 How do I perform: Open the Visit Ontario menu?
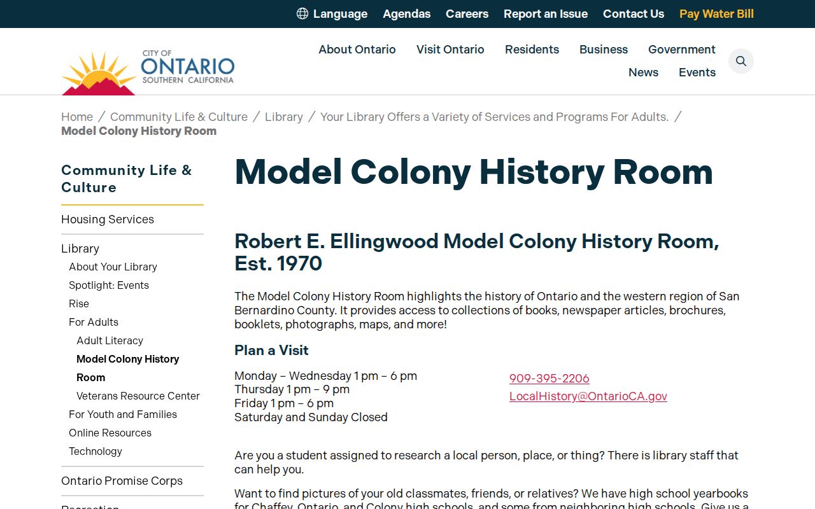pyautogui.click(x=450, y=49)
